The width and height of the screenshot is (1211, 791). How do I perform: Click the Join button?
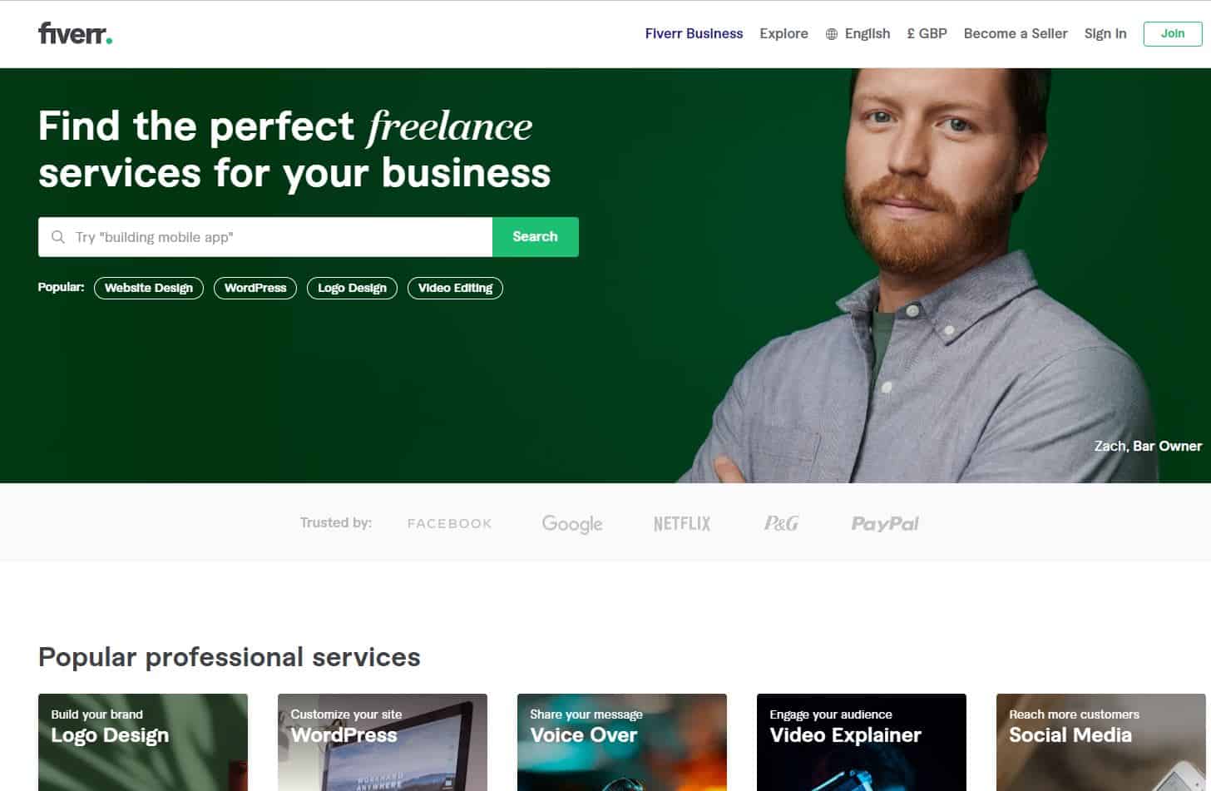click(1173, 33)
